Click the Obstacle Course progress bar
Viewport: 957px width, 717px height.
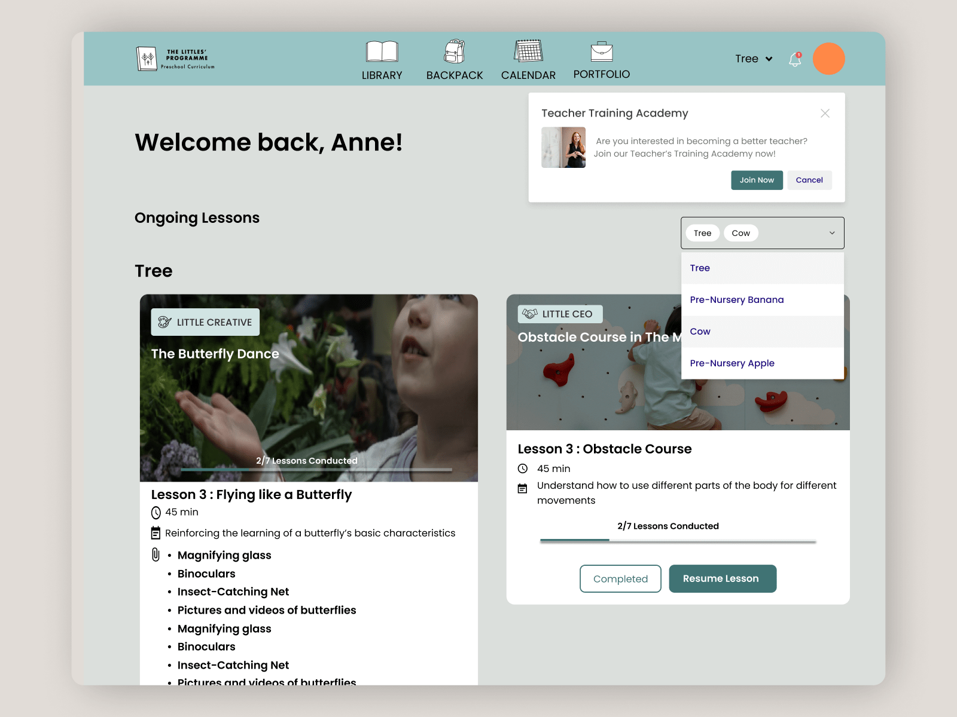coord(678,541)
